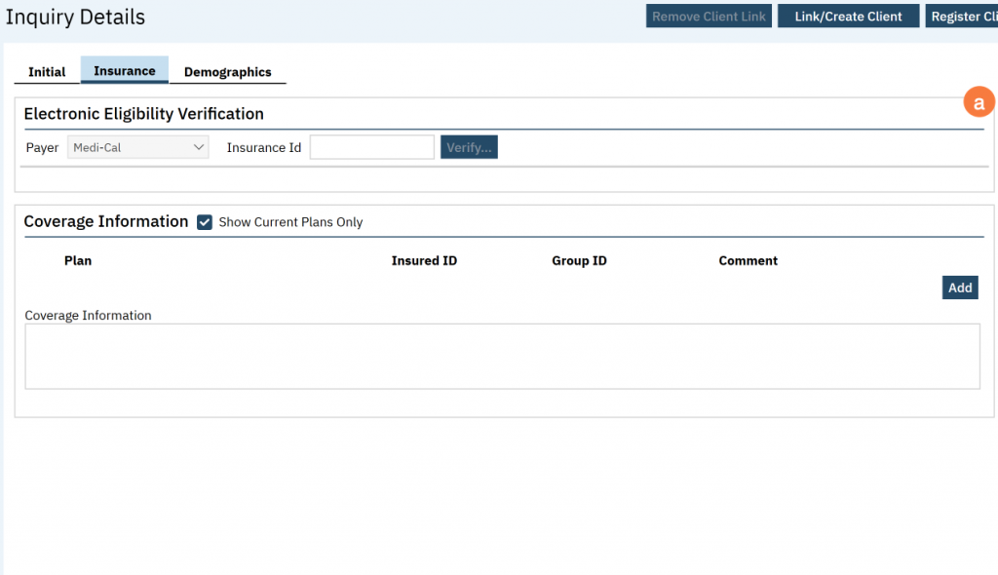
Task: Click the Comment column header
Action: pyautogui.click(x=748, y=261)
